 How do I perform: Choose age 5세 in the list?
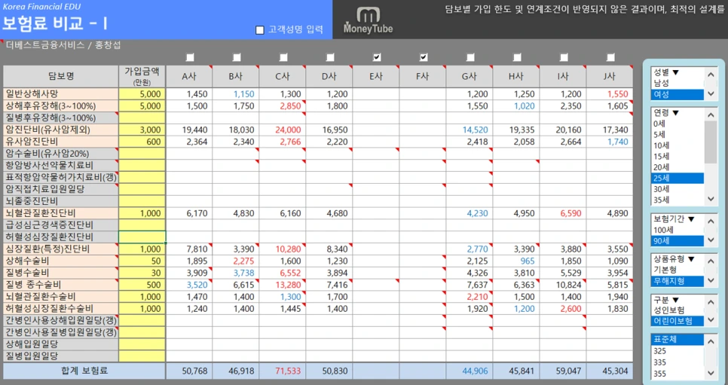click(678, 135)
